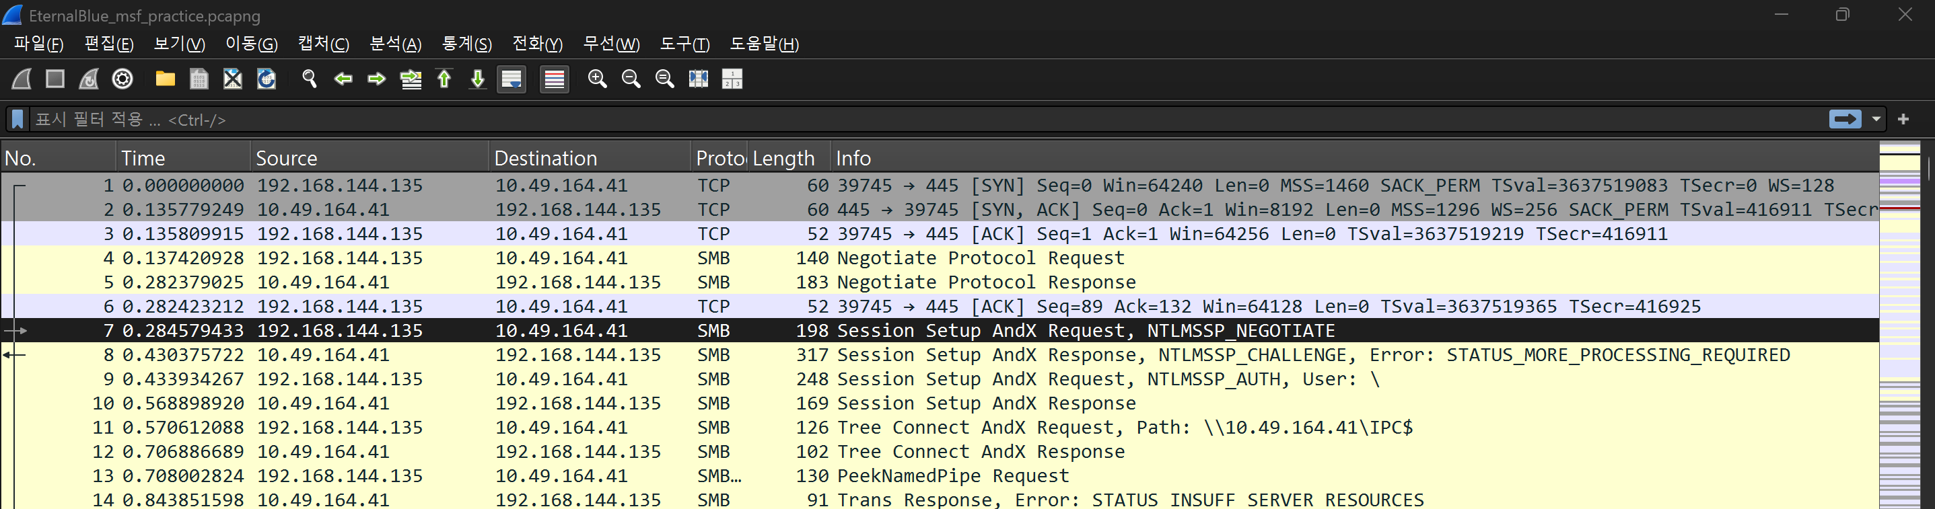
Task: Restart the current capture
Action: pos(89,79)
